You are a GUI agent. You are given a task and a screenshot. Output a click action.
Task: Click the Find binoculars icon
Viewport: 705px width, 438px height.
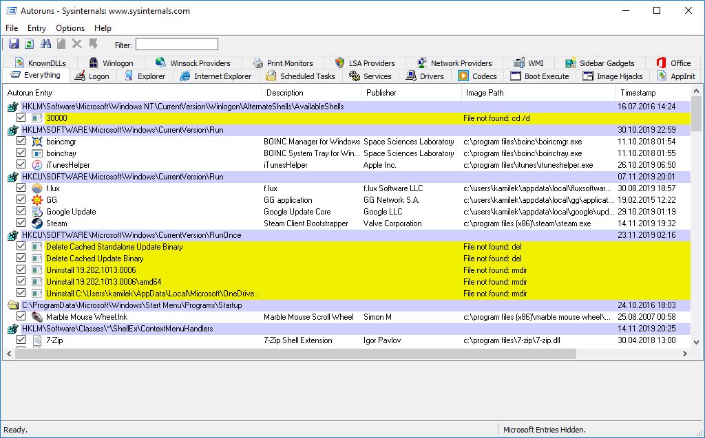tap(46, 44)
